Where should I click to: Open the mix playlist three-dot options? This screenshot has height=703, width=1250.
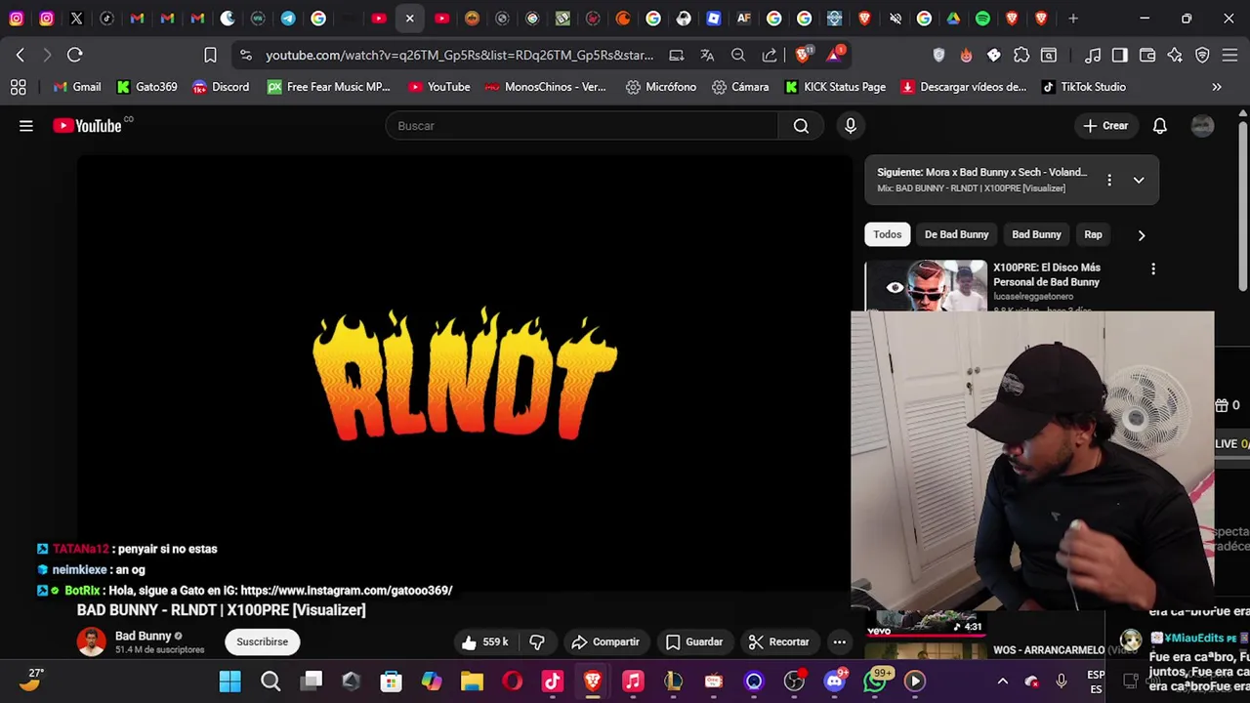(1109, 180)
